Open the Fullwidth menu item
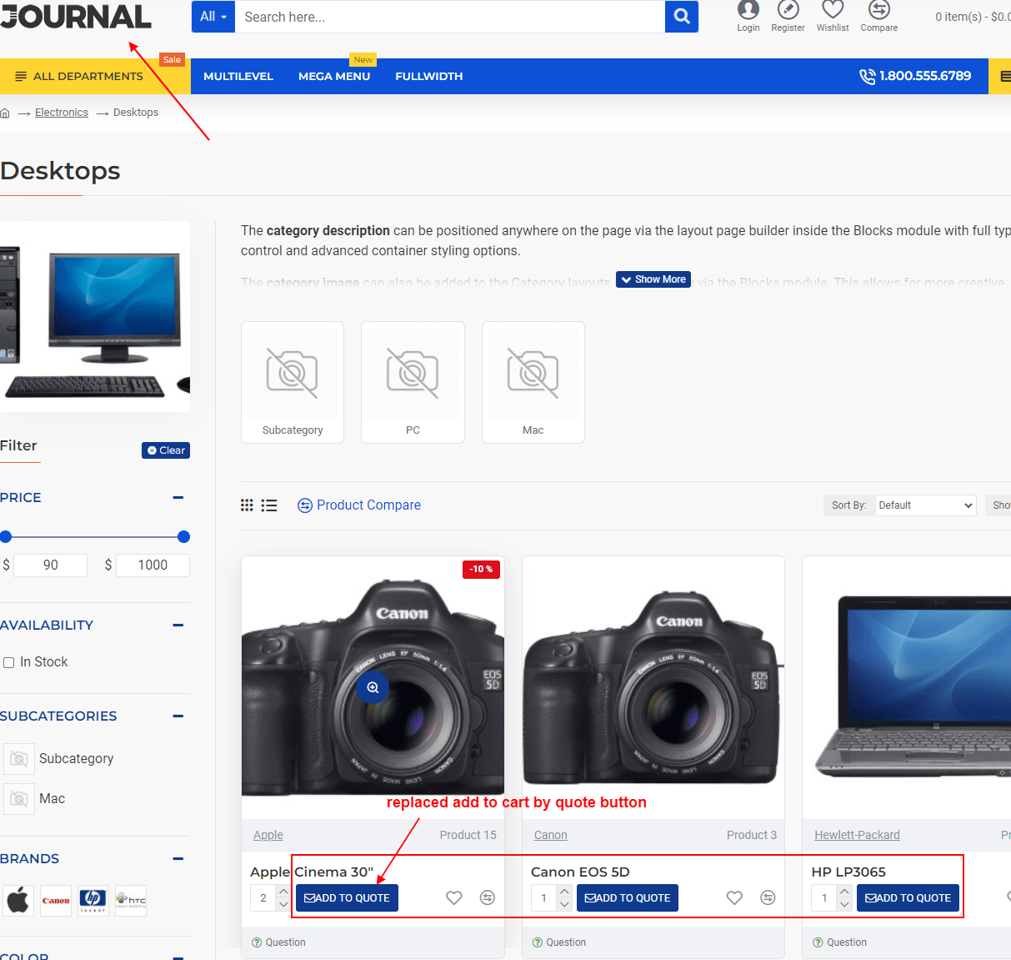Viewport: 1011px width, 960px height. 429,76
